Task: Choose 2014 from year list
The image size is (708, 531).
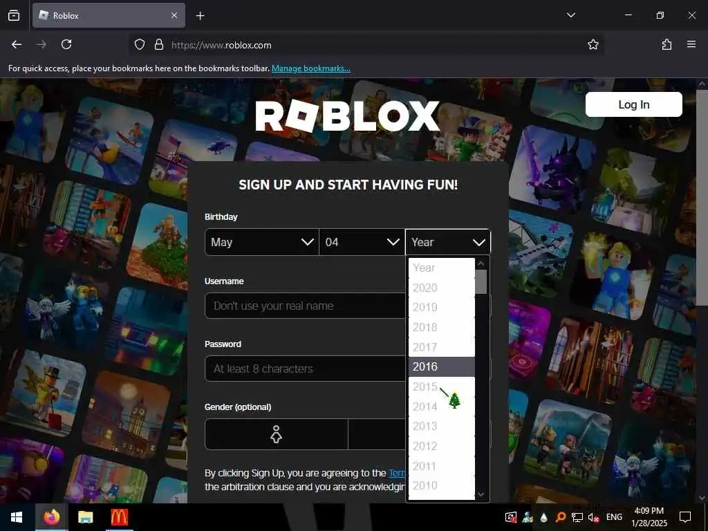Action: (x=442, y=407)
